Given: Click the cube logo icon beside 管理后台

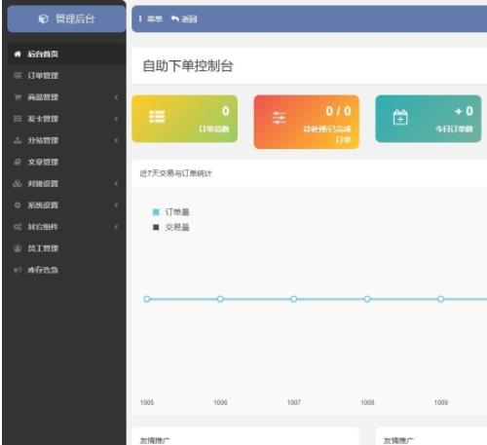Looking at the screenshot, I should pyautogui.click(x=44, y=19).
